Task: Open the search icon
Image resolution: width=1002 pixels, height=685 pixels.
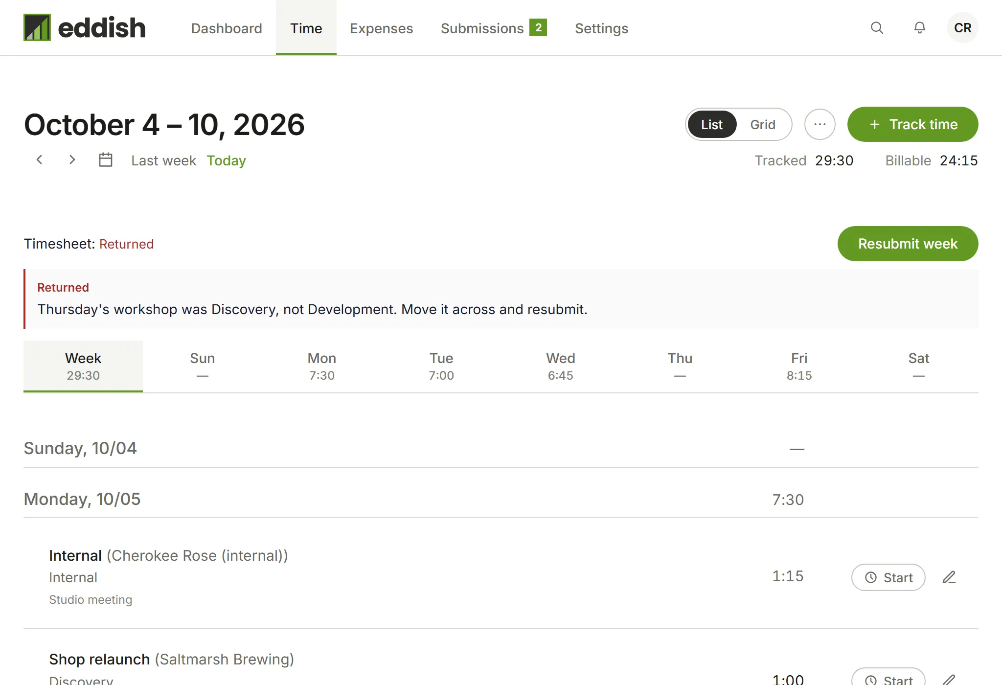Action: pyautogui.click(x=877, y=28)
